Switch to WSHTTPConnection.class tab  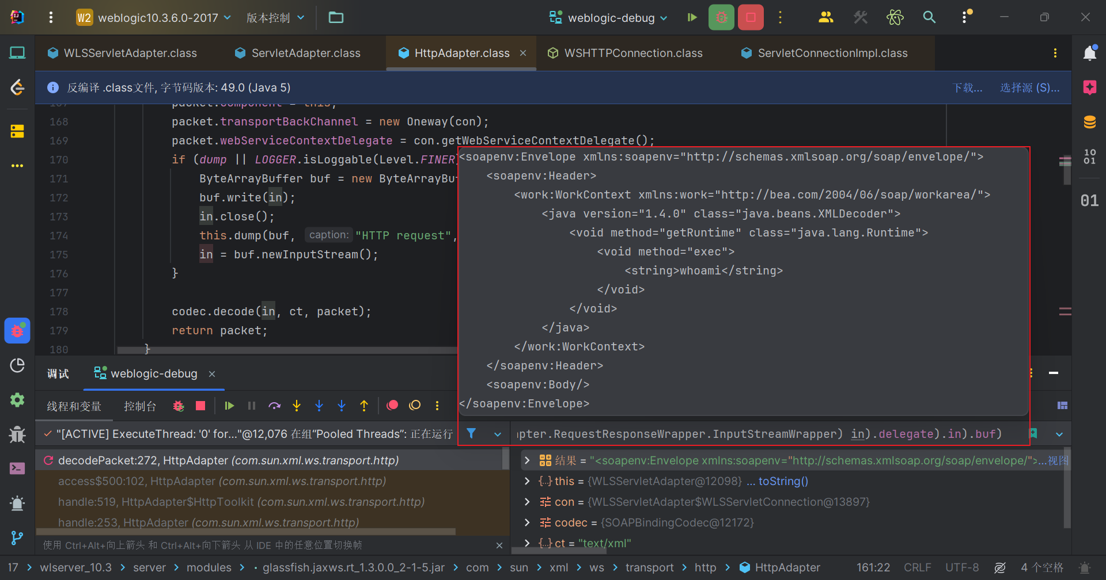(625, 53)
